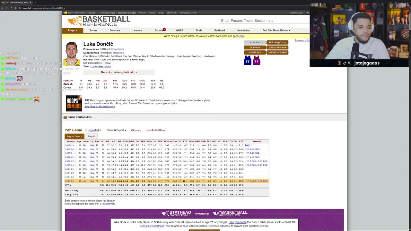Click the apply here link in yellow banner
Screen dimensions: 411x231
[239, 36]
